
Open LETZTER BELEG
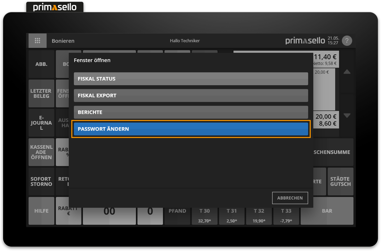[x=41, y=93]
